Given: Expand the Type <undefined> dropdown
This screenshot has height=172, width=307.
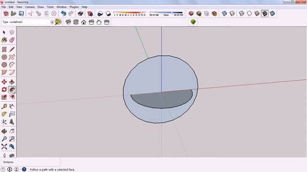Looking at the screenshot, I should point(52,22).
